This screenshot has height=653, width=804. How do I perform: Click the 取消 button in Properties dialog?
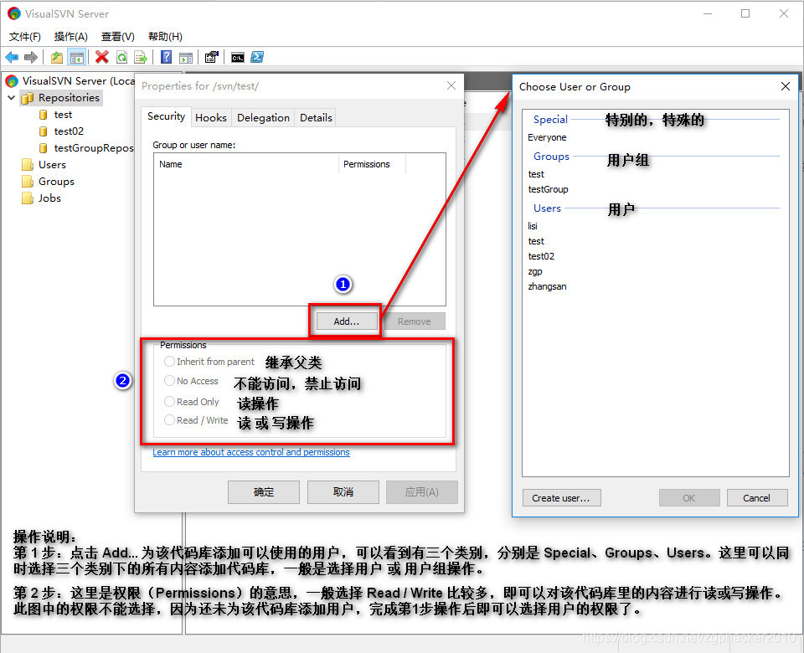pyautogui.click(x=343, y=492)
